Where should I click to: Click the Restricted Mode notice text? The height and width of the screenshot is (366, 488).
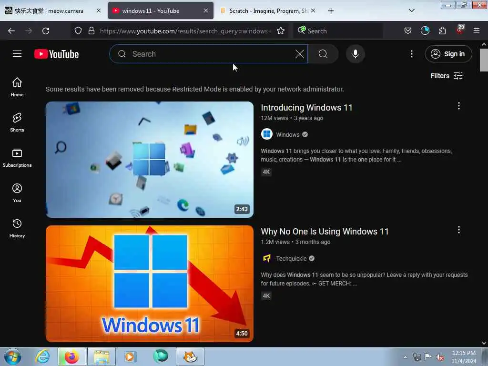coord(194,89)
